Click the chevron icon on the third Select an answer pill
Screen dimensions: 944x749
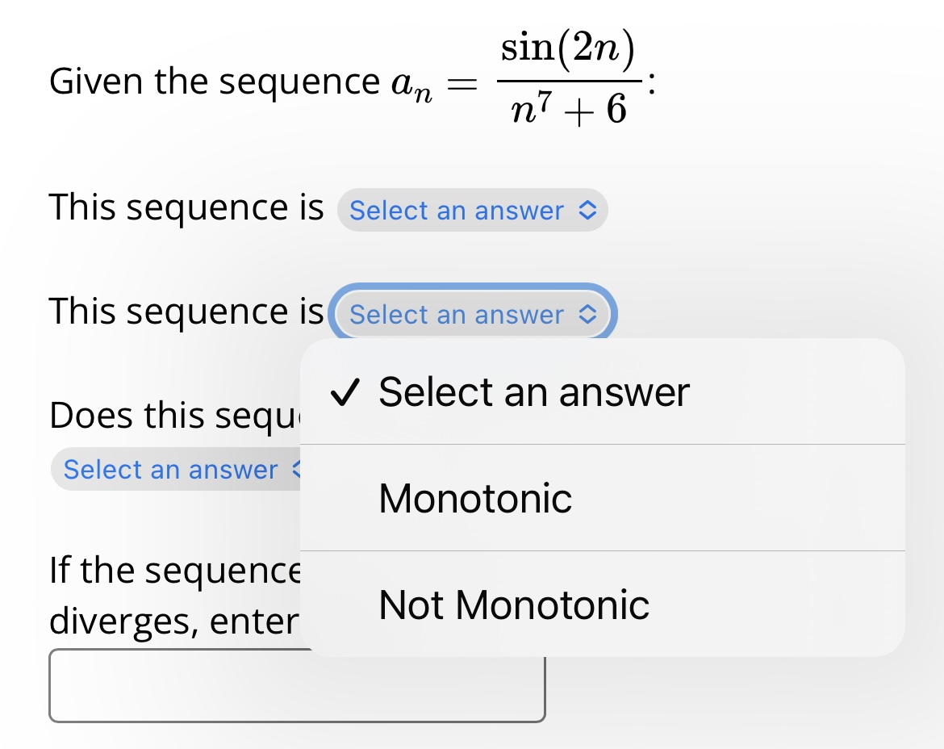tap(295, 470)
